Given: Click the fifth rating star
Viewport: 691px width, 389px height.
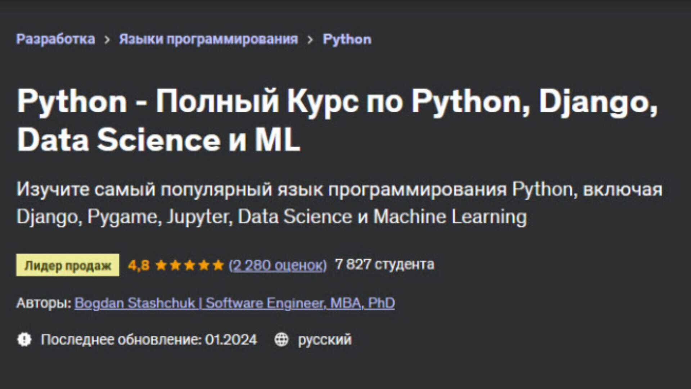Looking at the screenshot, I should pyautogui.click(x=218, y=265).
